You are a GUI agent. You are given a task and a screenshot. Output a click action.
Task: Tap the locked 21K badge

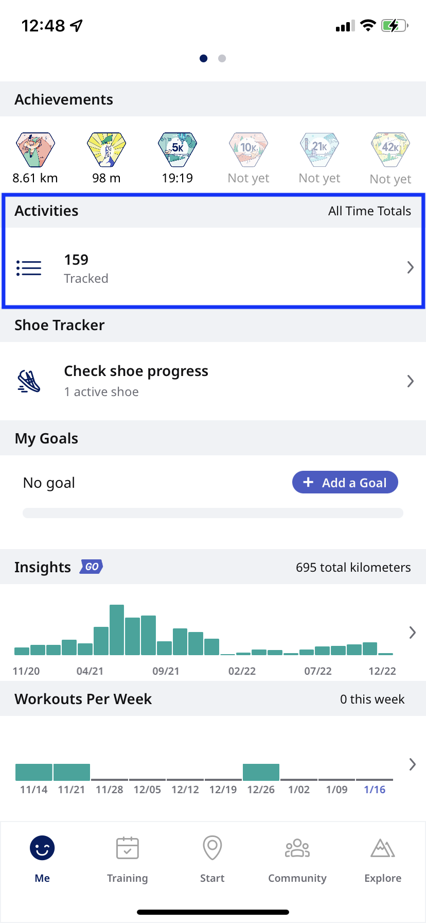(319, 150)
